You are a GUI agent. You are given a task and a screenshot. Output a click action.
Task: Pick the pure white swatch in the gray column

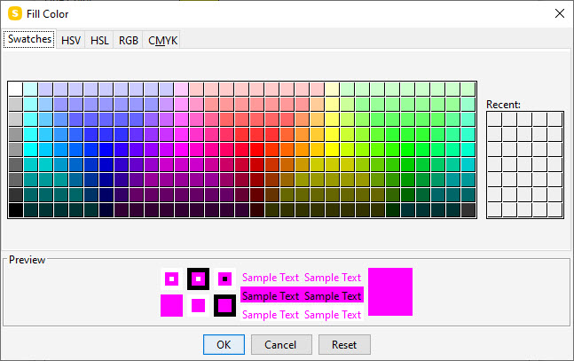15,89
